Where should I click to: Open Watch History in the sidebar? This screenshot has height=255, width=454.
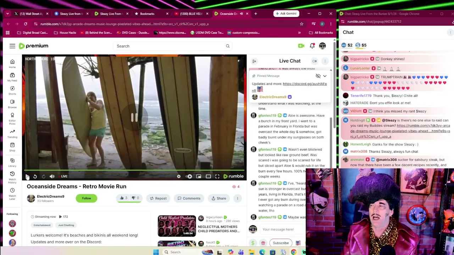tap(12, 177)
